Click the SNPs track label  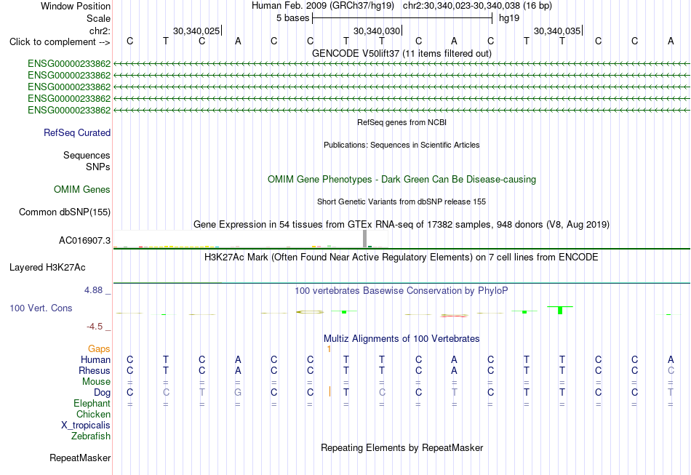98,167
